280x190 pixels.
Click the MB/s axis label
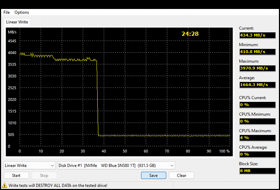tap(12, 32)
